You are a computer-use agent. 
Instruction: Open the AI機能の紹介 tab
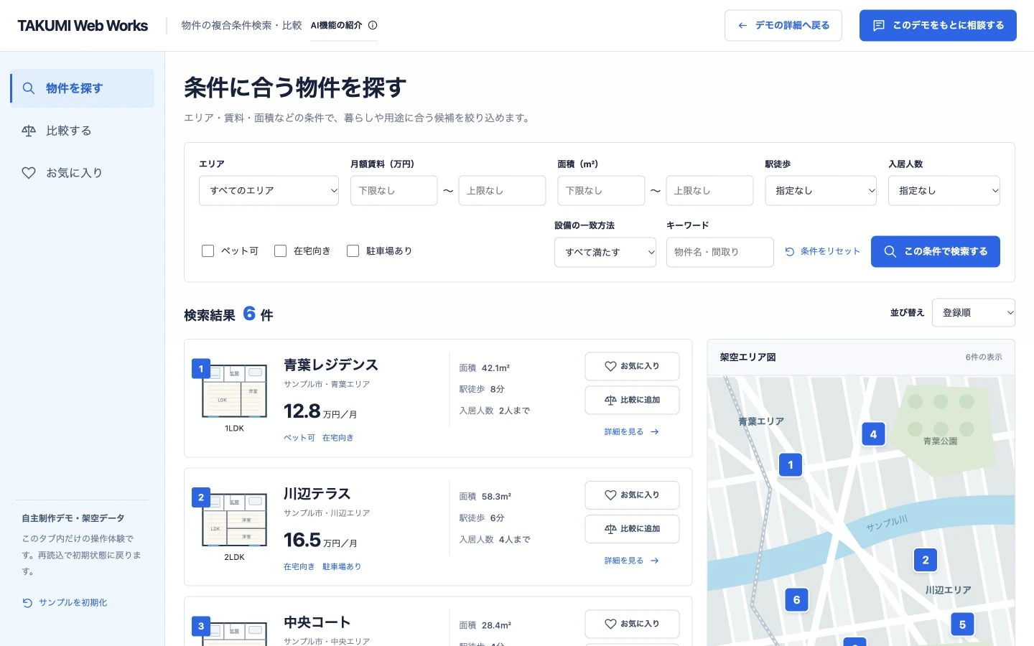[344, 25]
